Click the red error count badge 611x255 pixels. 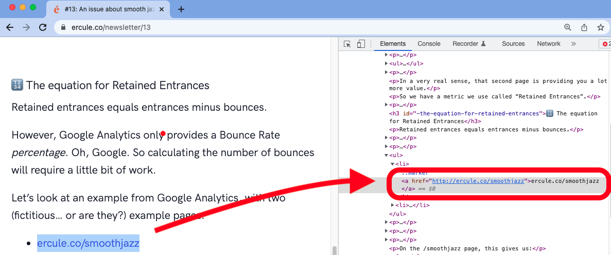coord(605,44)
